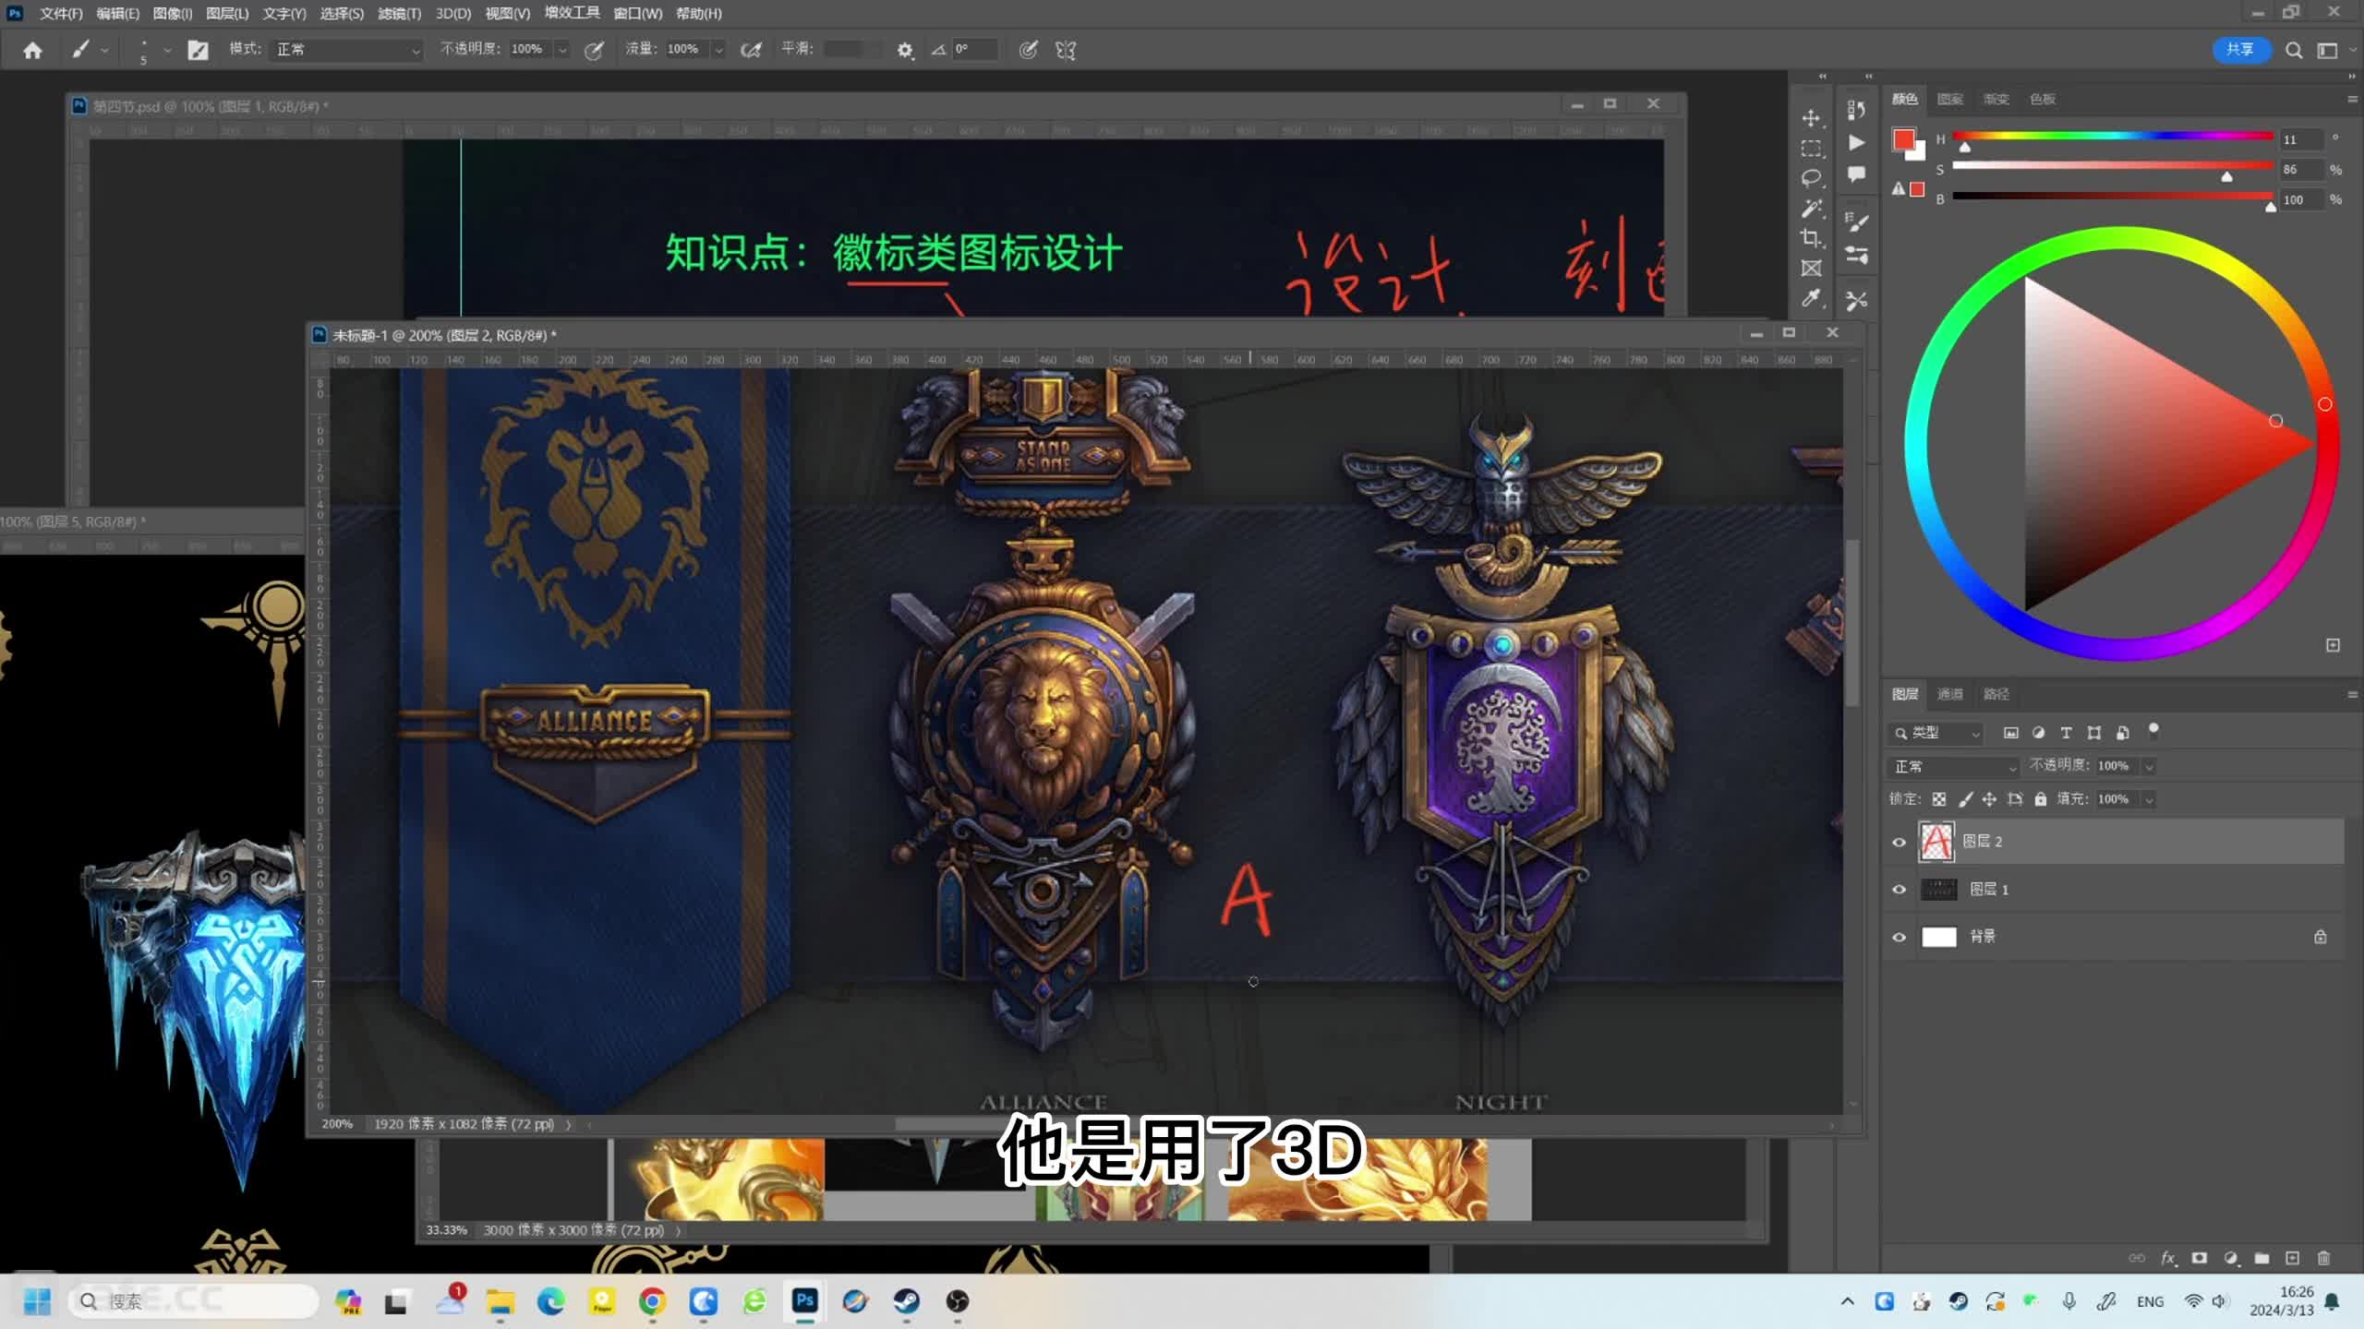
Task: Open the tool preset arrow beside brush
Action: point(104,50)
